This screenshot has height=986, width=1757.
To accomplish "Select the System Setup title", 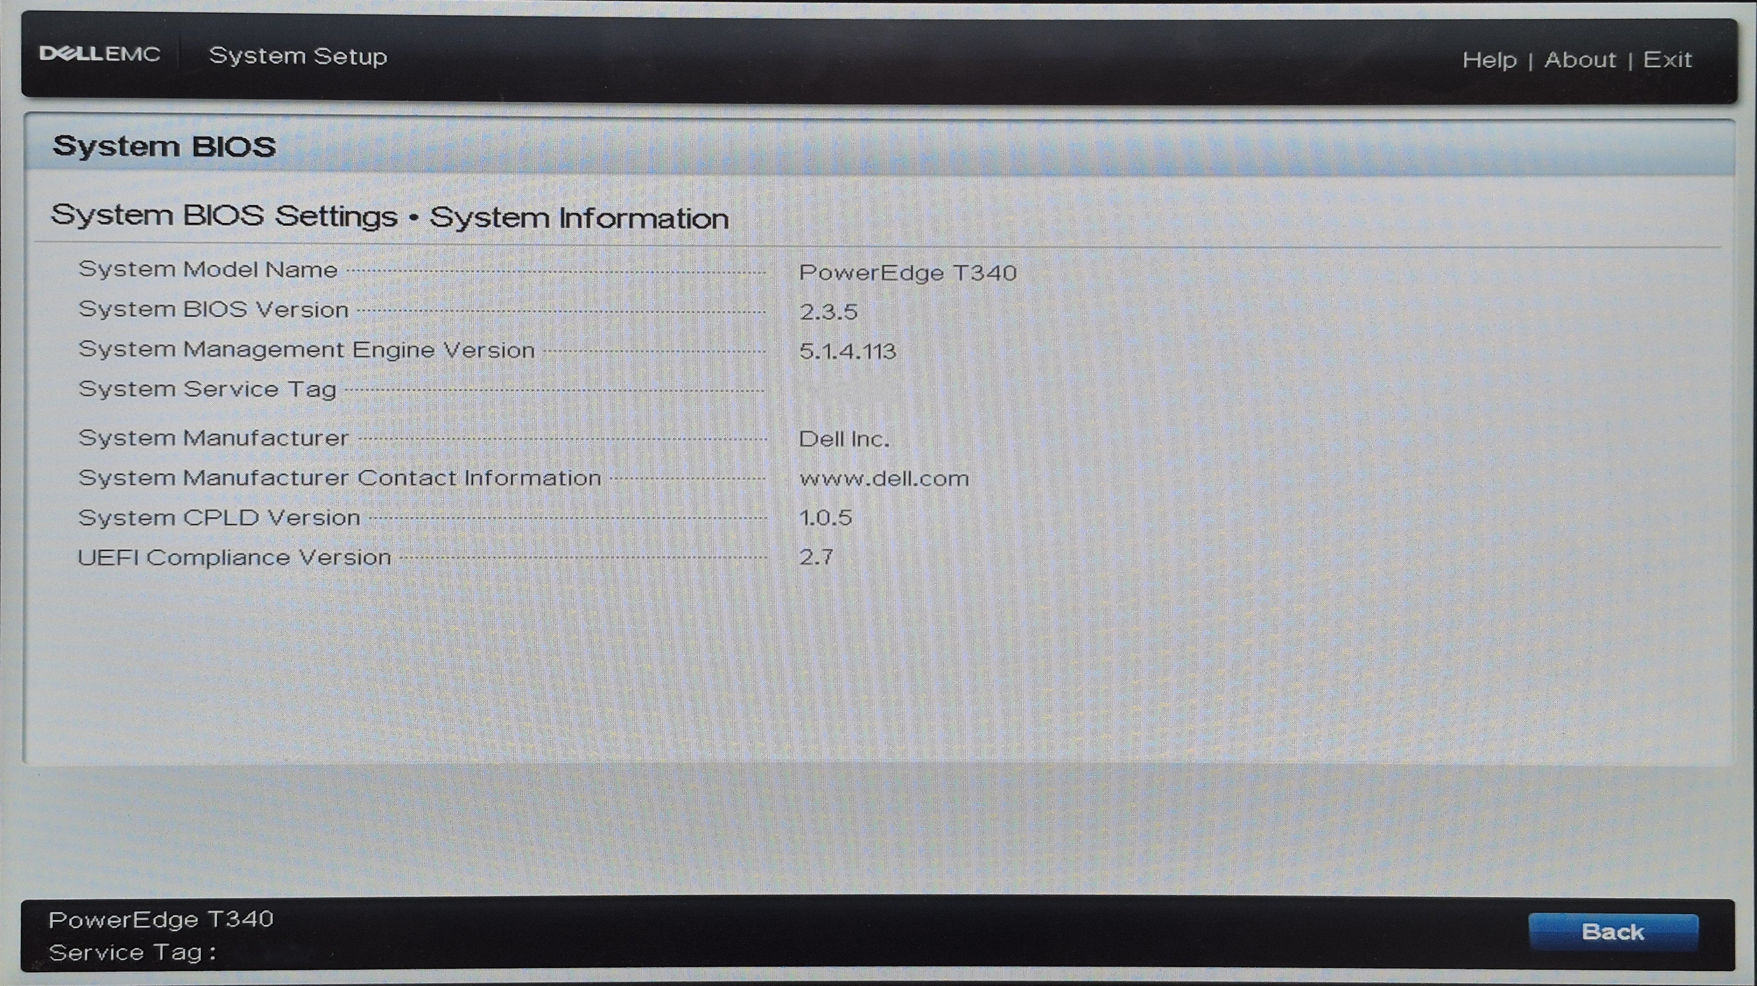I will point(298,56).
